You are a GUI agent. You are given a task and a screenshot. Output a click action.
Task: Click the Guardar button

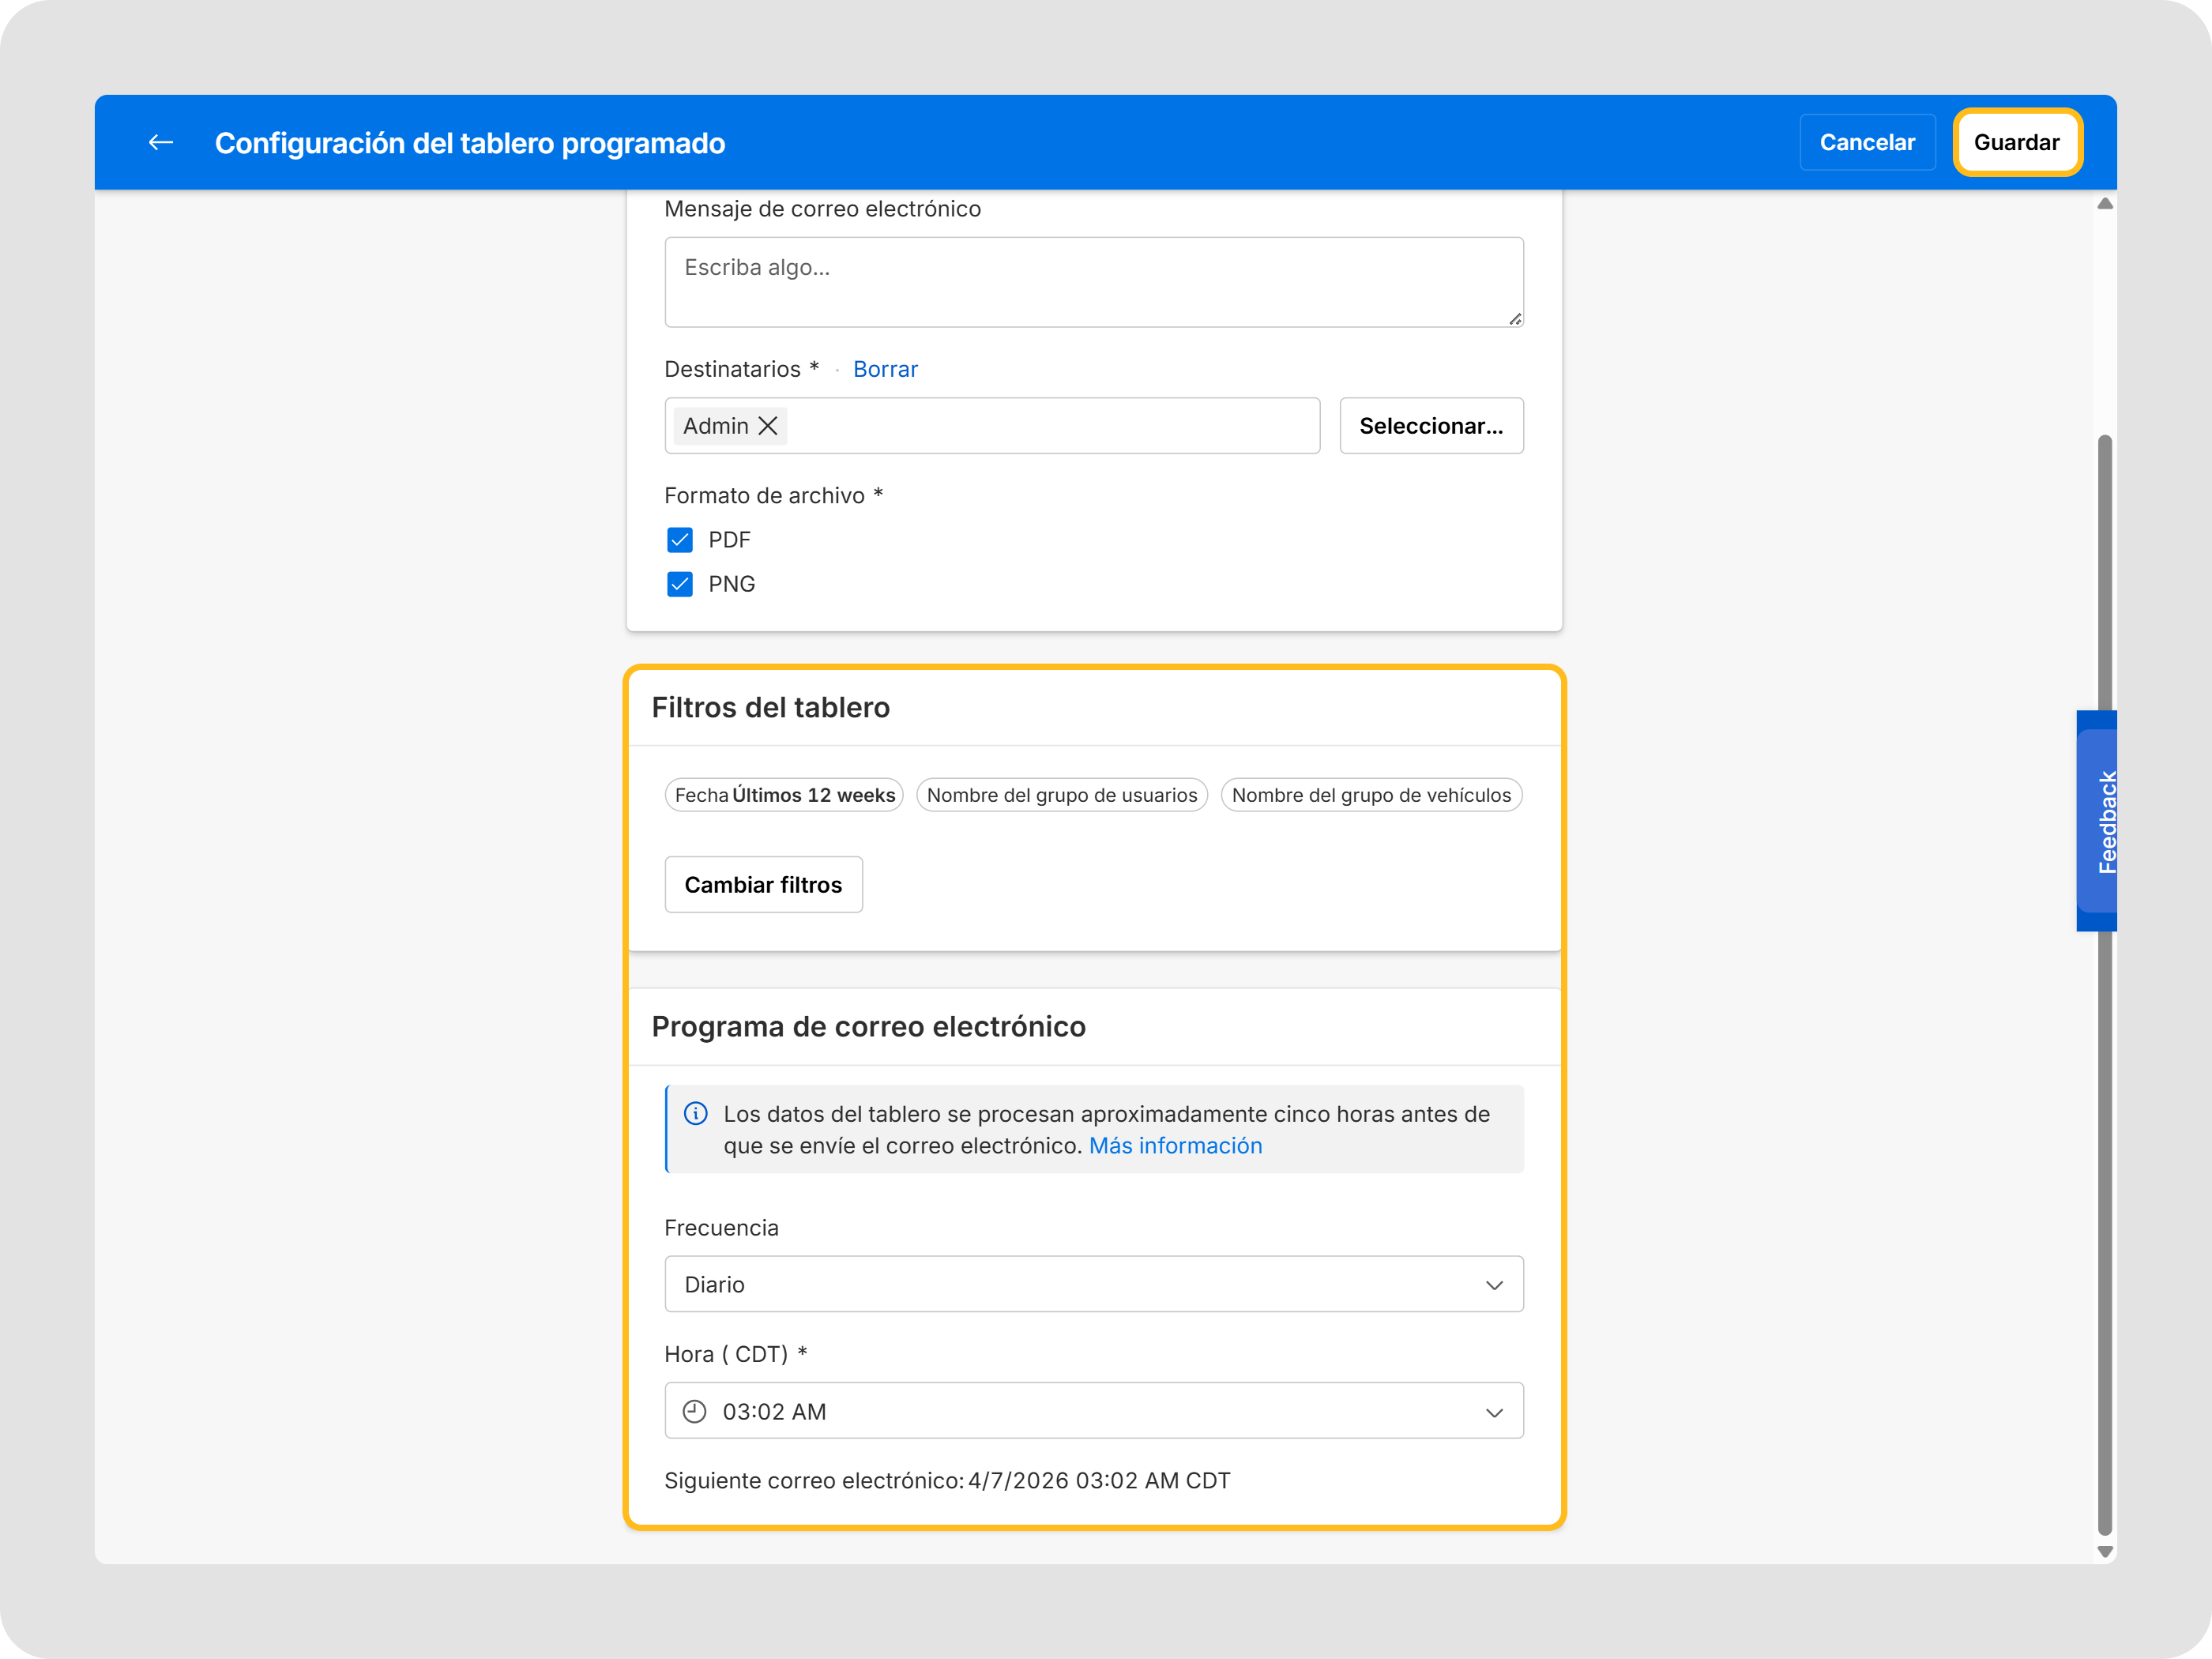tap(2017, 142)
